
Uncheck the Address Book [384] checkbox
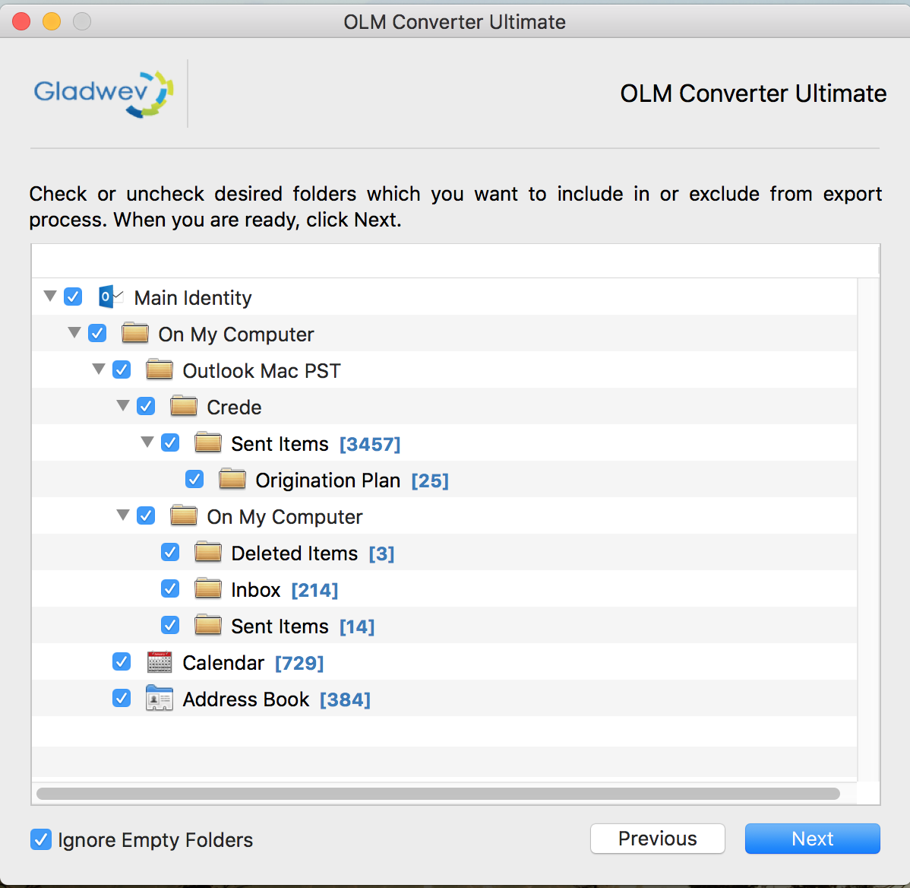click(122, 698)
